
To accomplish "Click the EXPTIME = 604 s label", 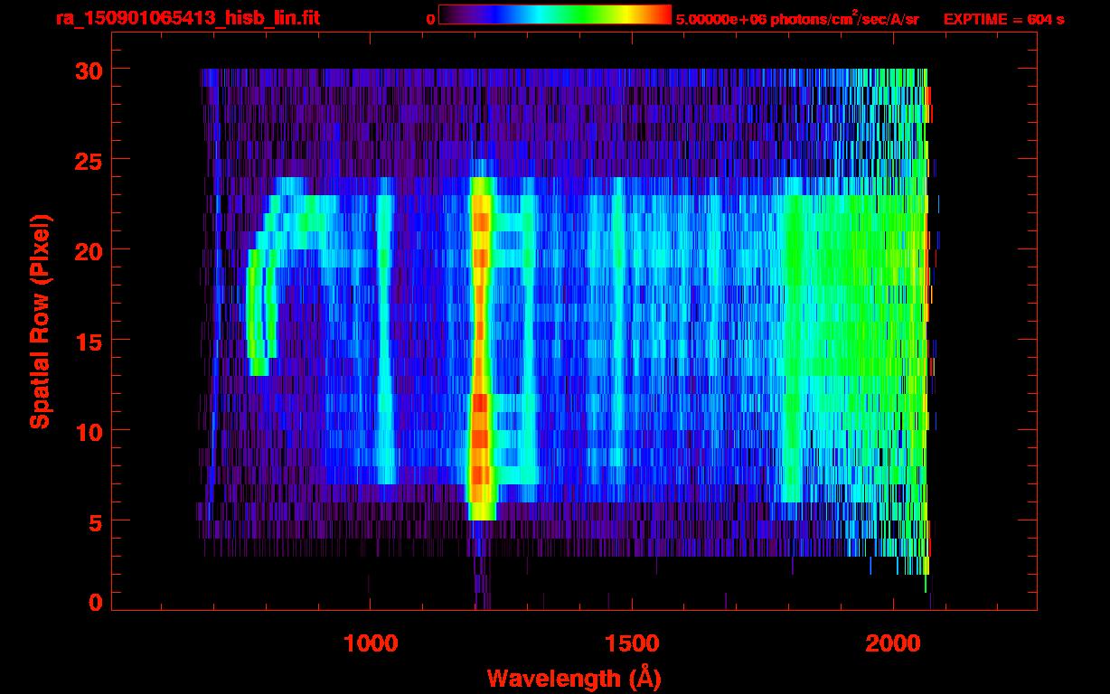I will point(1003,19).
